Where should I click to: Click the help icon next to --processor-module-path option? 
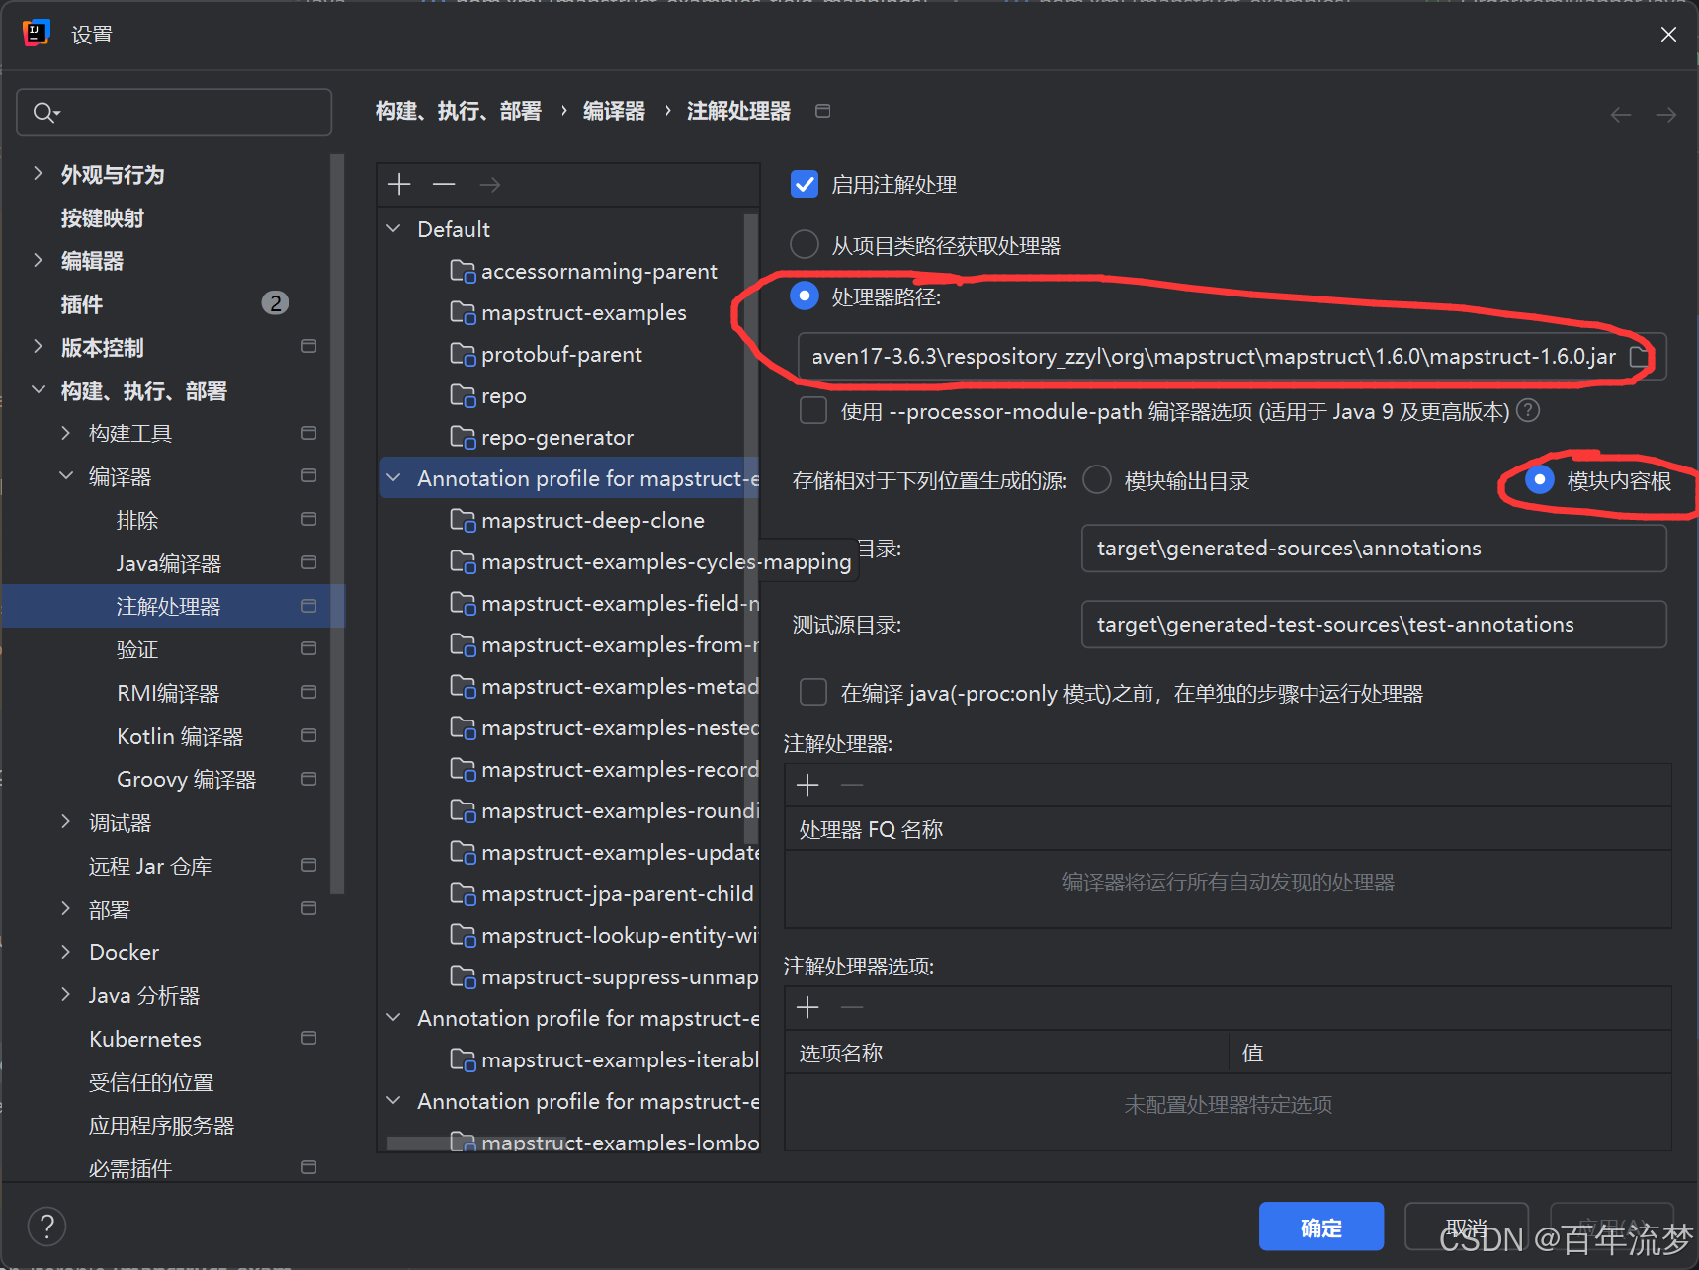pyautogui.click(x=1527, y=411)
